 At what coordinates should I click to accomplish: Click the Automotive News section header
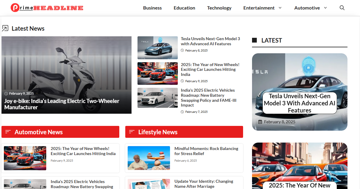60,132
